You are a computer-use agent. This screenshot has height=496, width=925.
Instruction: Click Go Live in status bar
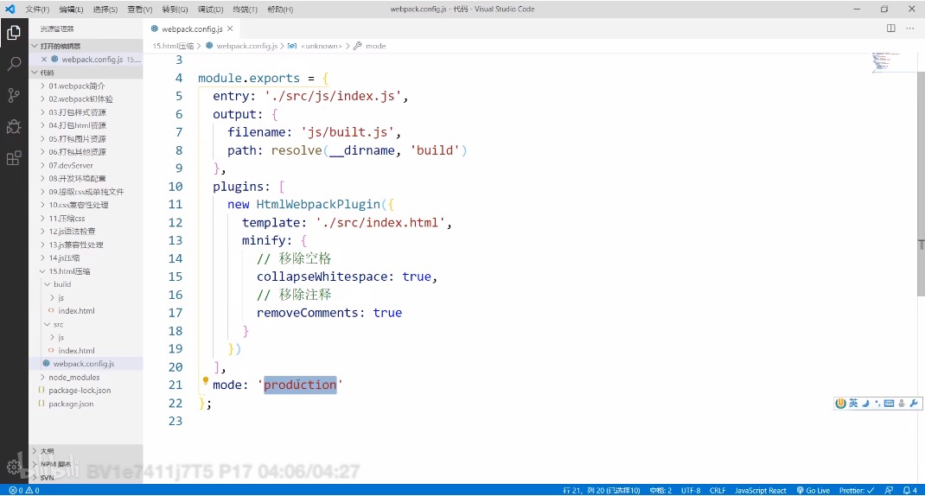click(x=813, y=490)
